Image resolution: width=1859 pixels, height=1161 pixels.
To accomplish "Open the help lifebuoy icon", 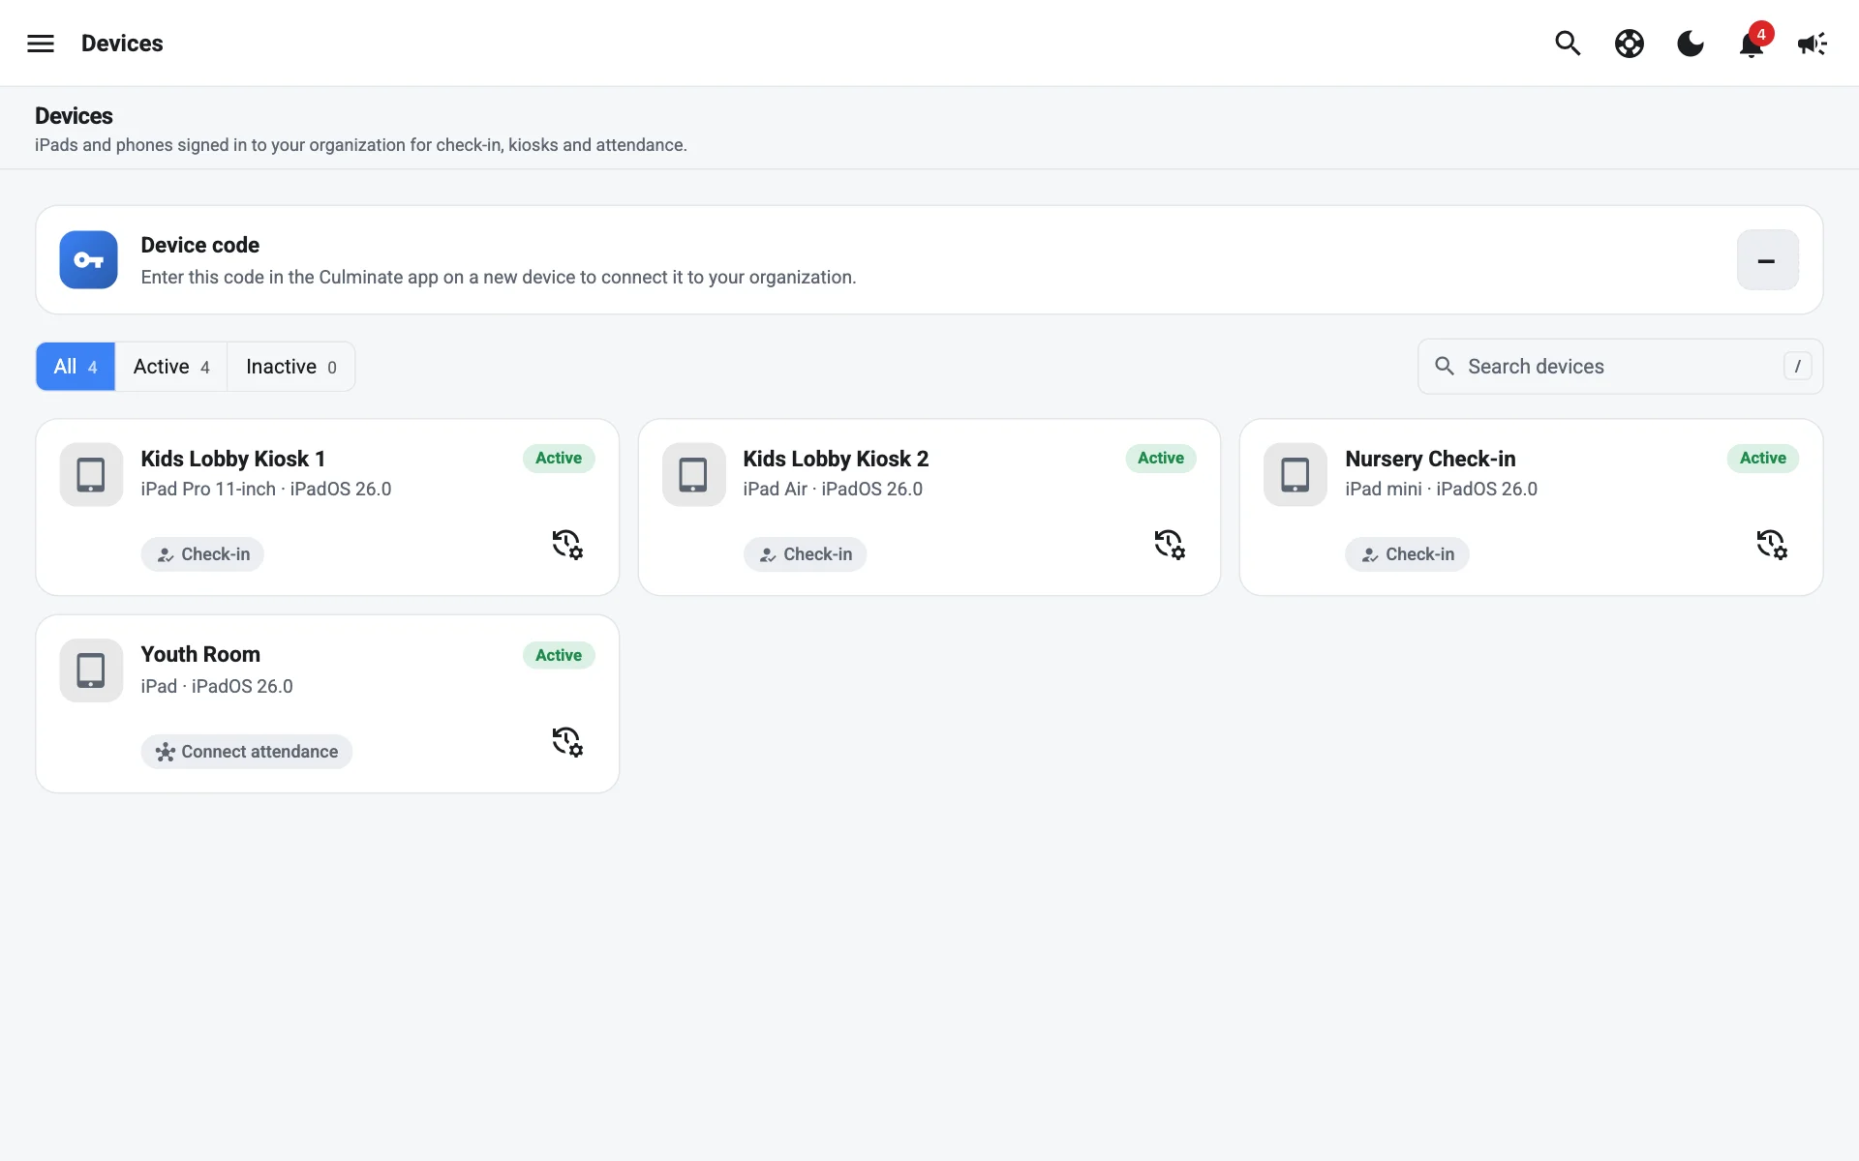I will [x=1630, y=44].
